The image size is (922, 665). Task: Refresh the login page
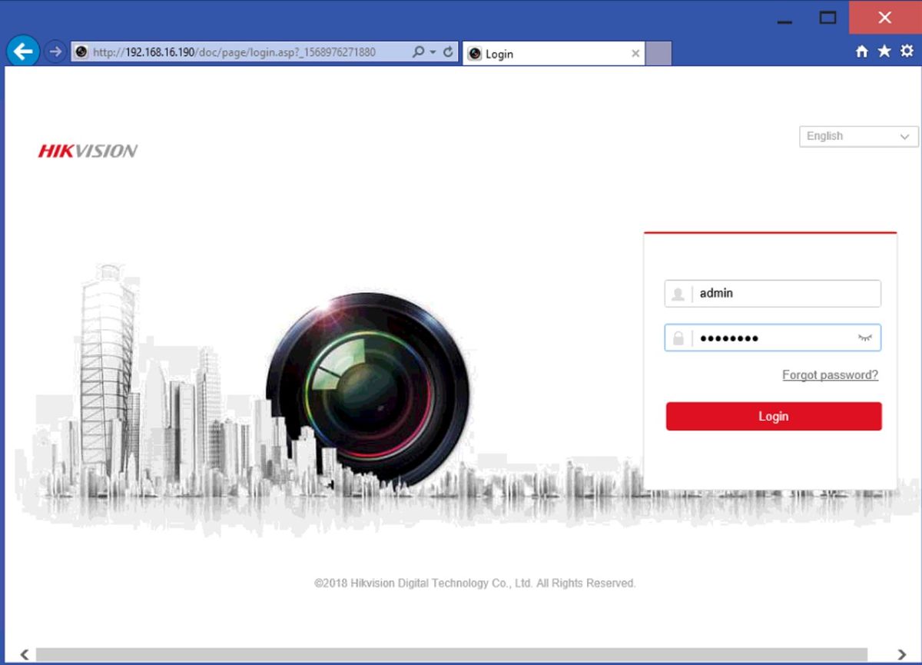tap(447, 52)
